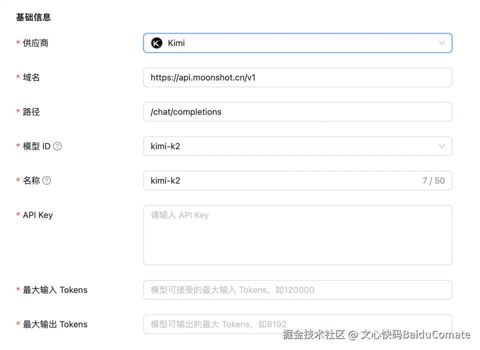Focus the 最大输出 Tokens input field
Image resolution: width=480 pixels, height=350 pixels.
point(297,324)
